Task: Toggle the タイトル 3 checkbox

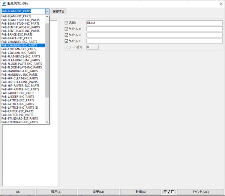Action: point(66,41)
